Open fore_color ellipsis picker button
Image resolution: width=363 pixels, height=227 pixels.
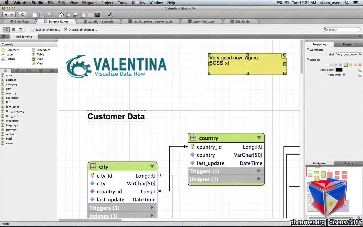point(360,70)
